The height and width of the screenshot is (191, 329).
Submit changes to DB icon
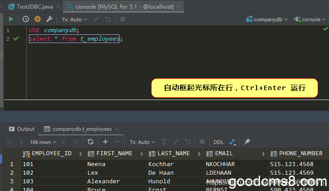pyautogui.click(x=164, y=142)
